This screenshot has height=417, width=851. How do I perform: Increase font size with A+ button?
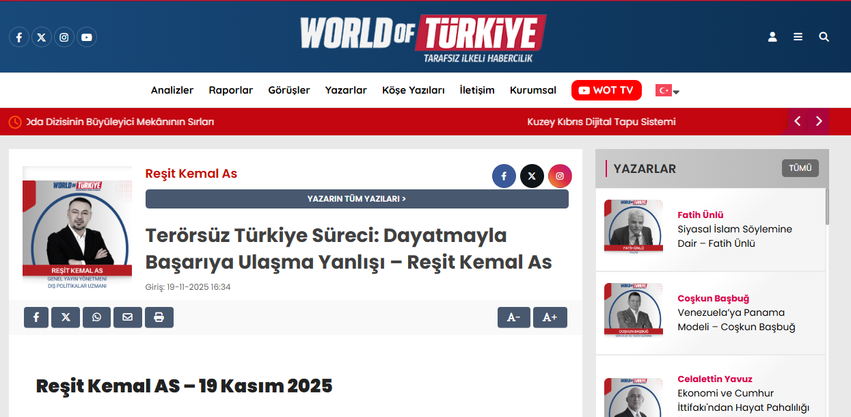(x=550, y=317)
